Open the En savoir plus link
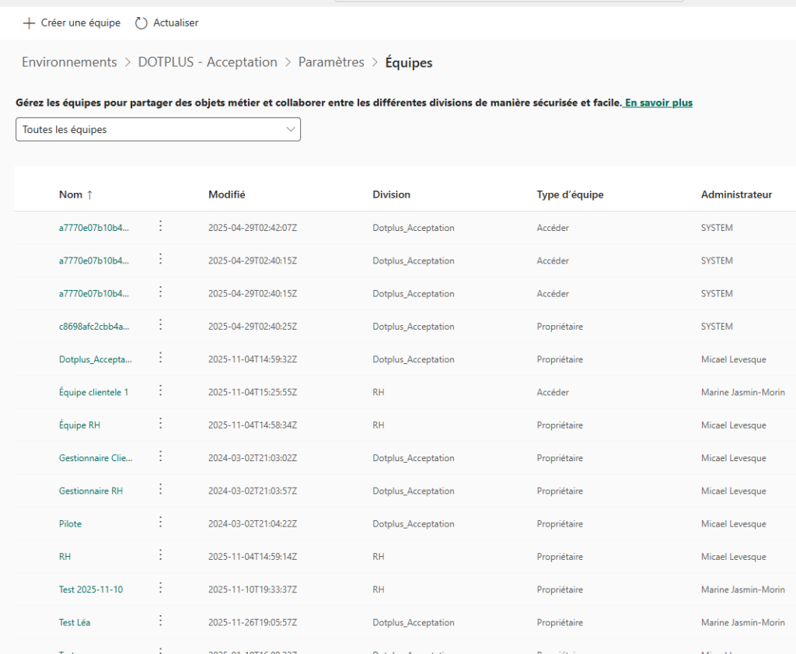Viewport: 796px width, 654px height. (x=658, y=103)
